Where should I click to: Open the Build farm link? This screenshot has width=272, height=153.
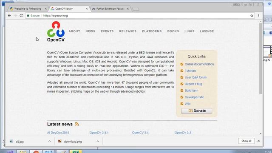[191, 91]
